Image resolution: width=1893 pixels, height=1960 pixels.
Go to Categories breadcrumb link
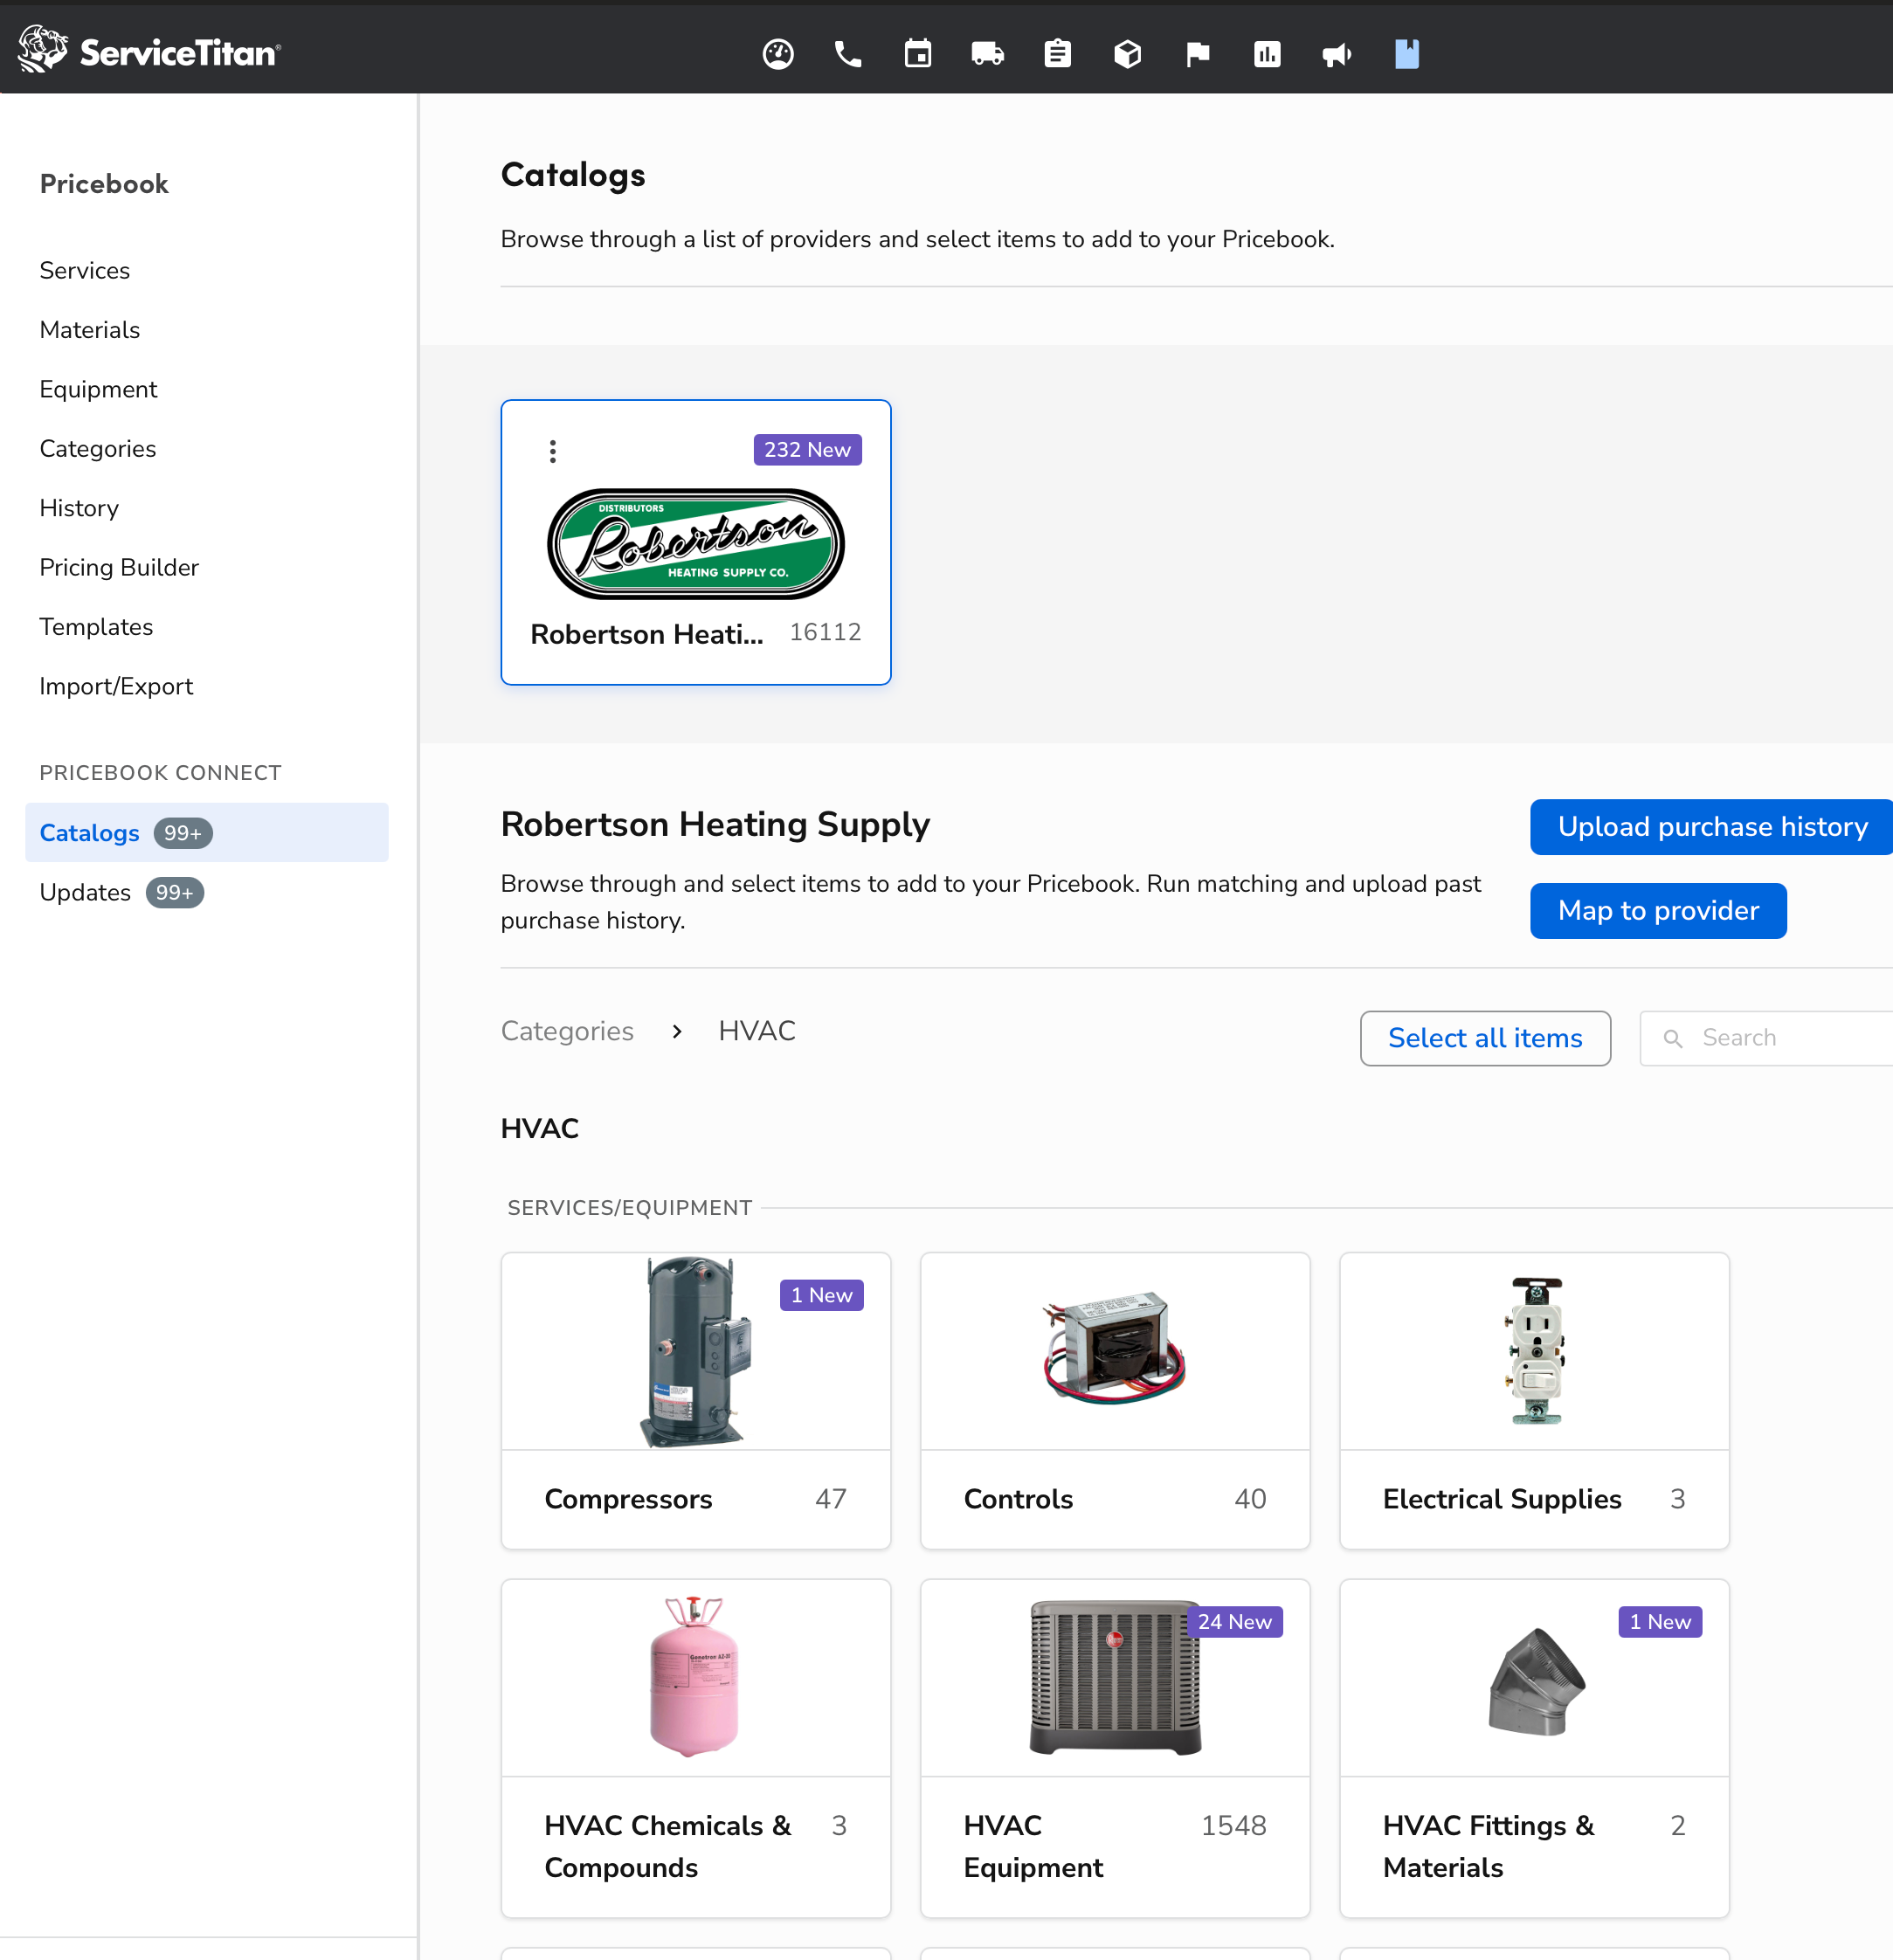tap(567, 1031)
